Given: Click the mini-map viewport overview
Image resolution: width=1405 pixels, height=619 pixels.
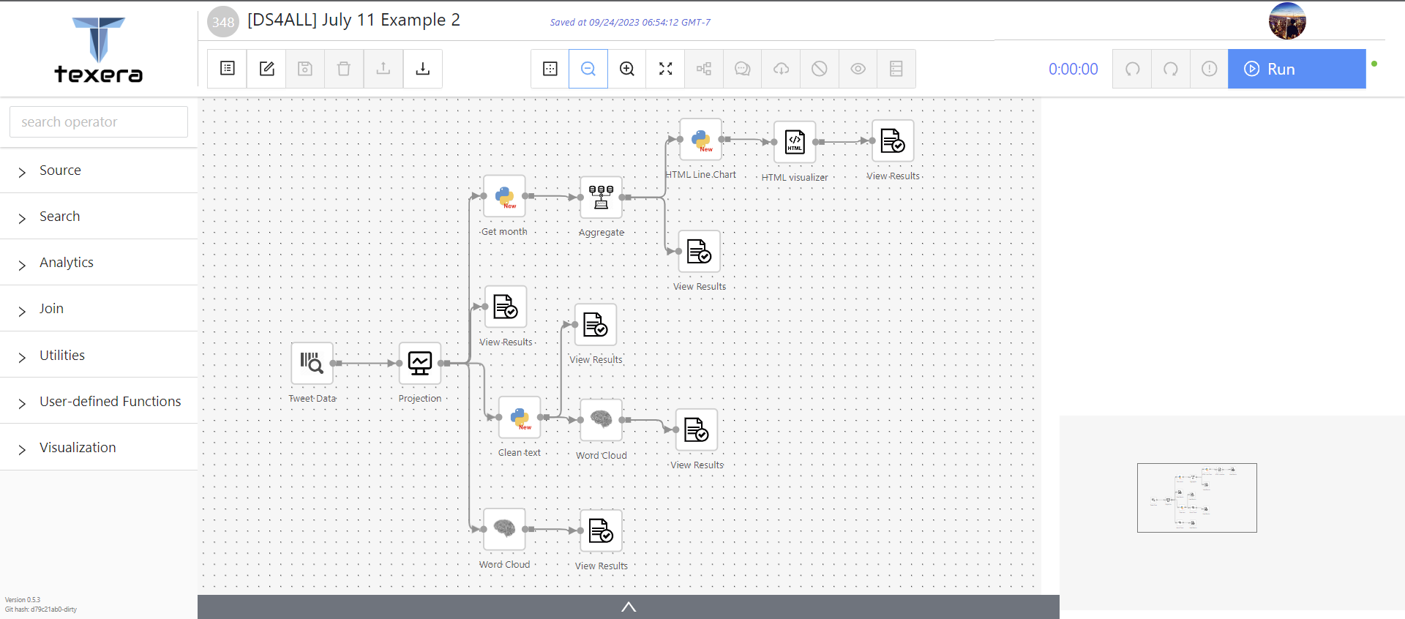Looking at the screenshot, I should coord(1196,498).
